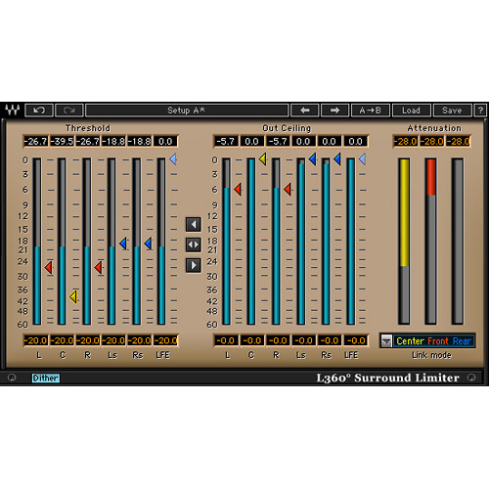This screenshot has height=489, width=489.
Task: Reset the L out ceiling peak readout -0.0
Action: tap(226, 340)
